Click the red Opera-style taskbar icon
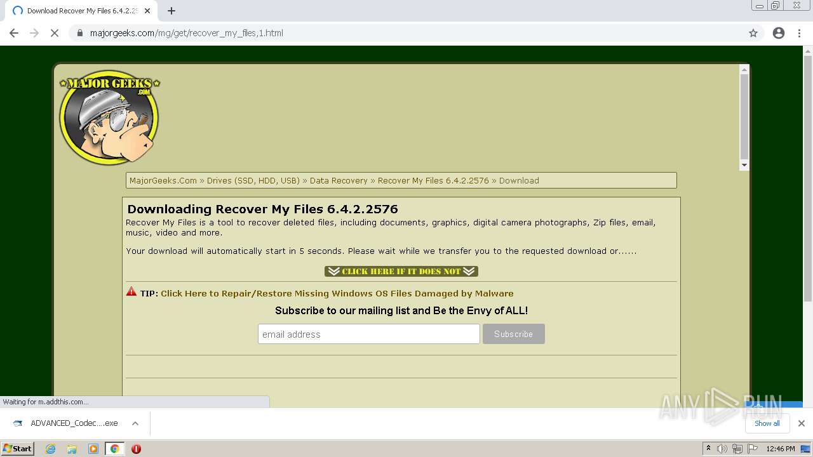The width and height of the screenshot is (813, 457). tap(136, 449)
